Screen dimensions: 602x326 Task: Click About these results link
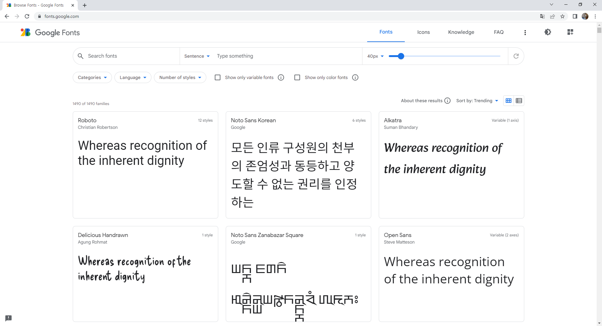pyautogui.click(x=422, y=101)
